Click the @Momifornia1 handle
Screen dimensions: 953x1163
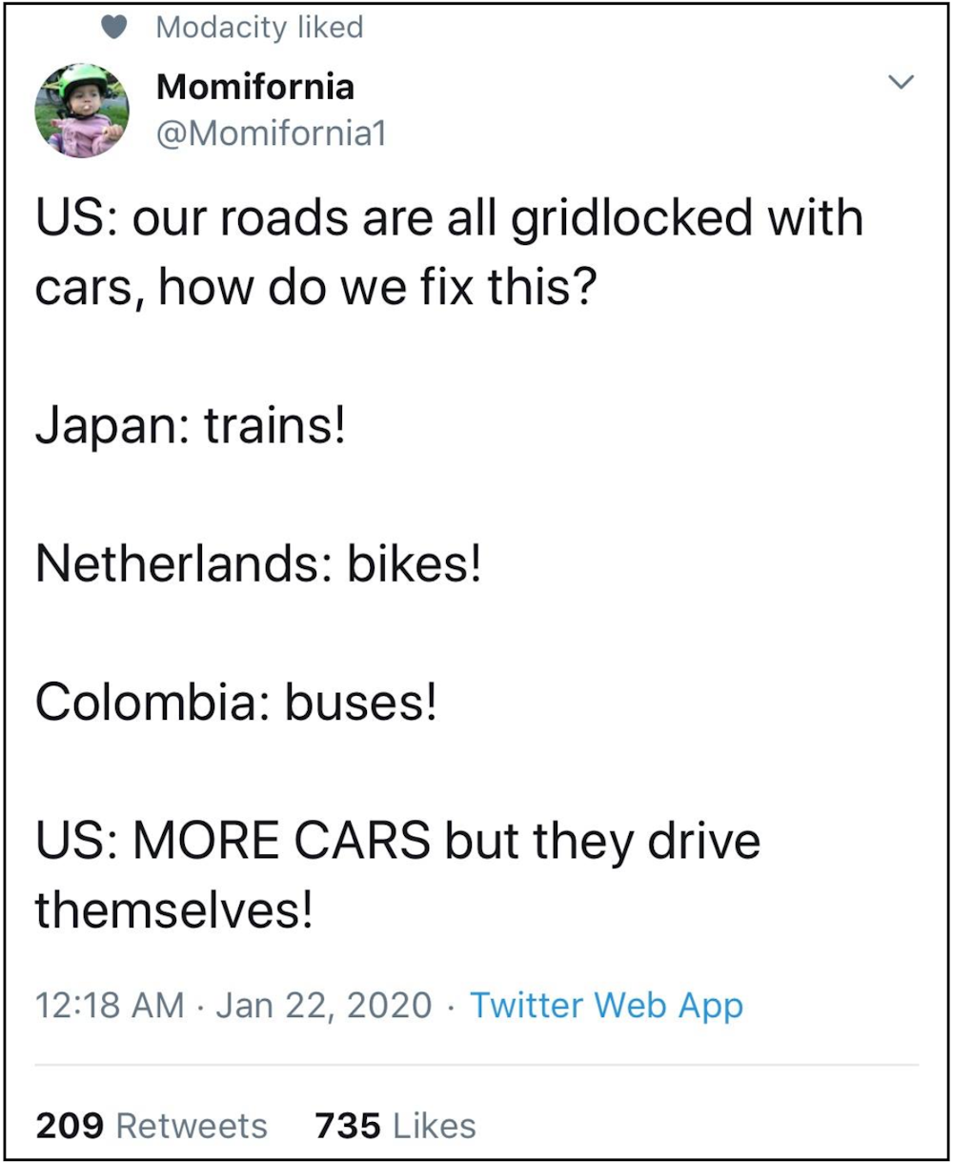[271, 133]
